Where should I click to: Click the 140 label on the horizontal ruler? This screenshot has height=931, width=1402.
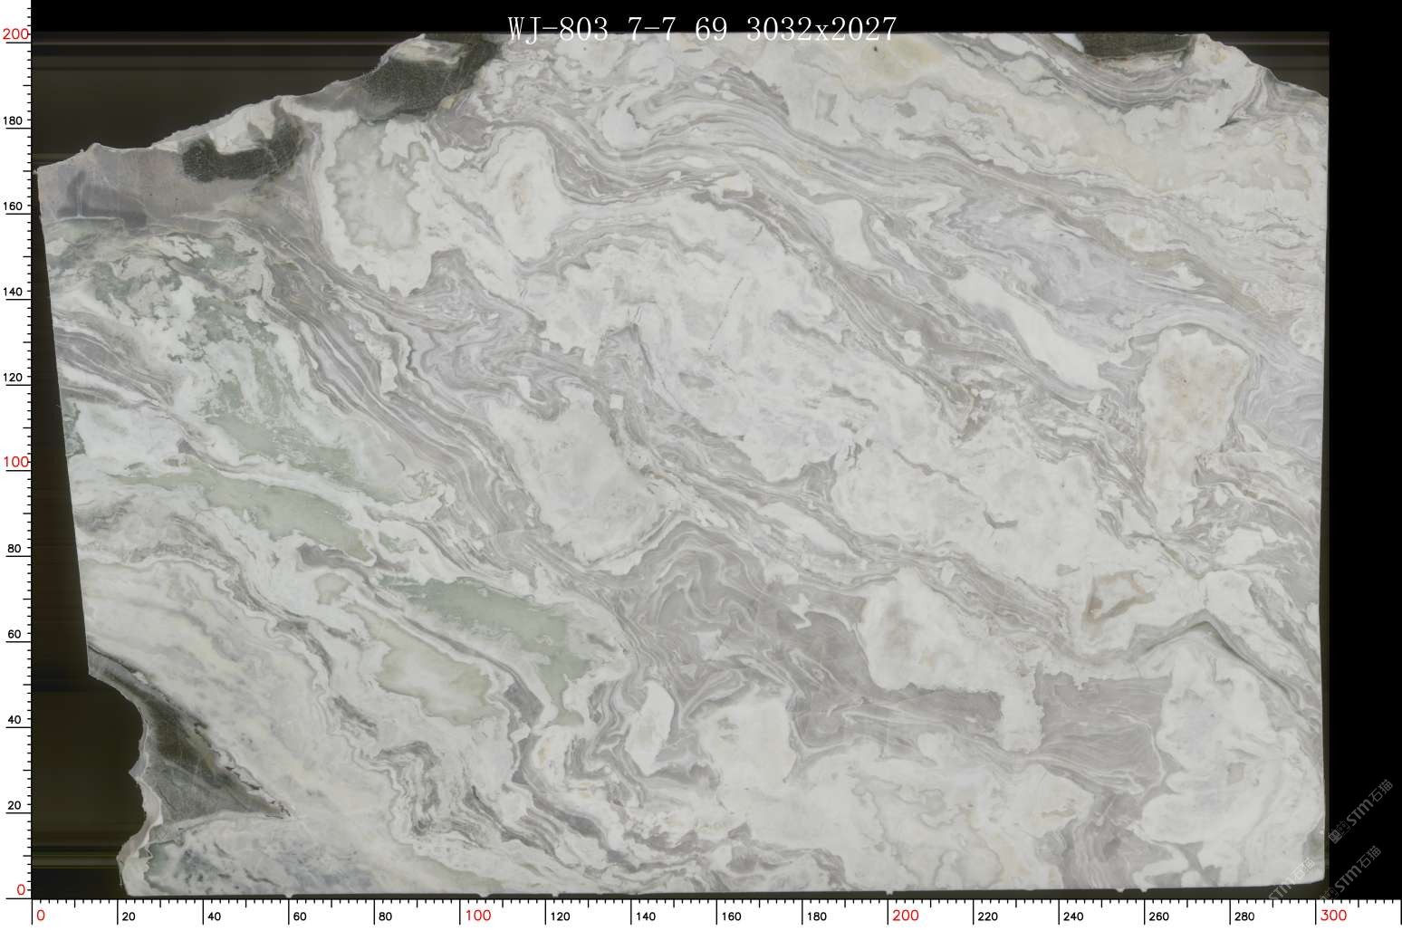645,917
